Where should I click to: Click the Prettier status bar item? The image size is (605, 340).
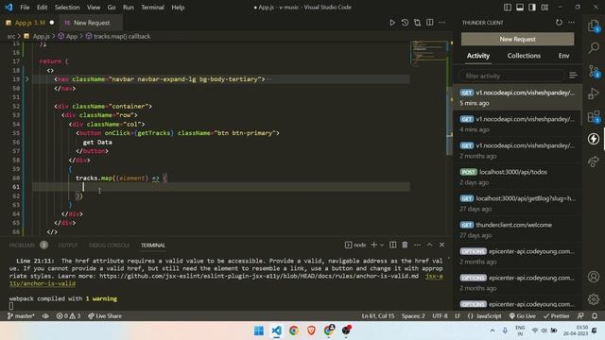(x=556, y=315)
